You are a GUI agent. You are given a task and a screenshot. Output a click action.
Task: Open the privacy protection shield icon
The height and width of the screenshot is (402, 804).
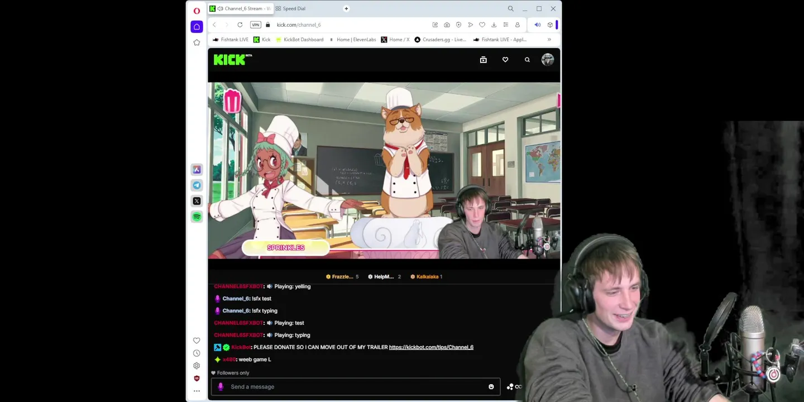458,25
